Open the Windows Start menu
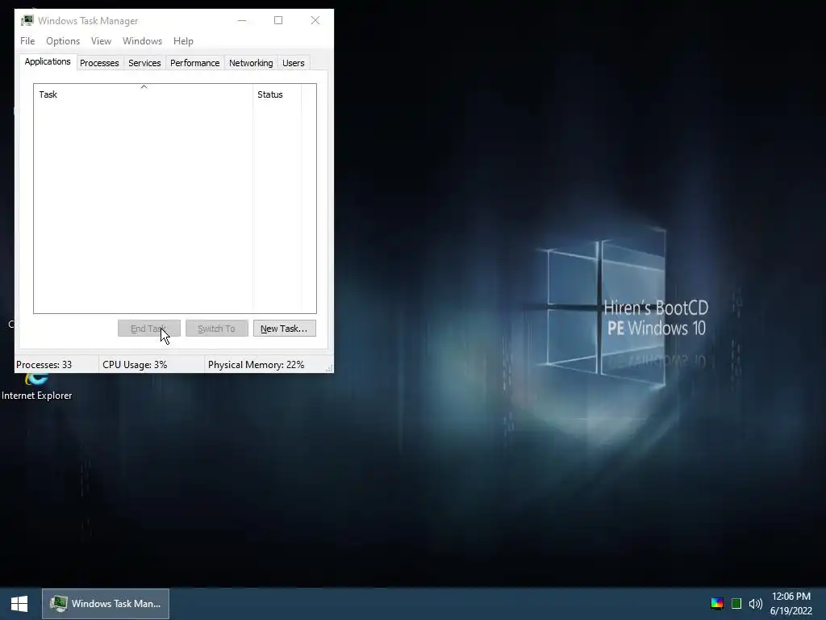 point(19,604)
